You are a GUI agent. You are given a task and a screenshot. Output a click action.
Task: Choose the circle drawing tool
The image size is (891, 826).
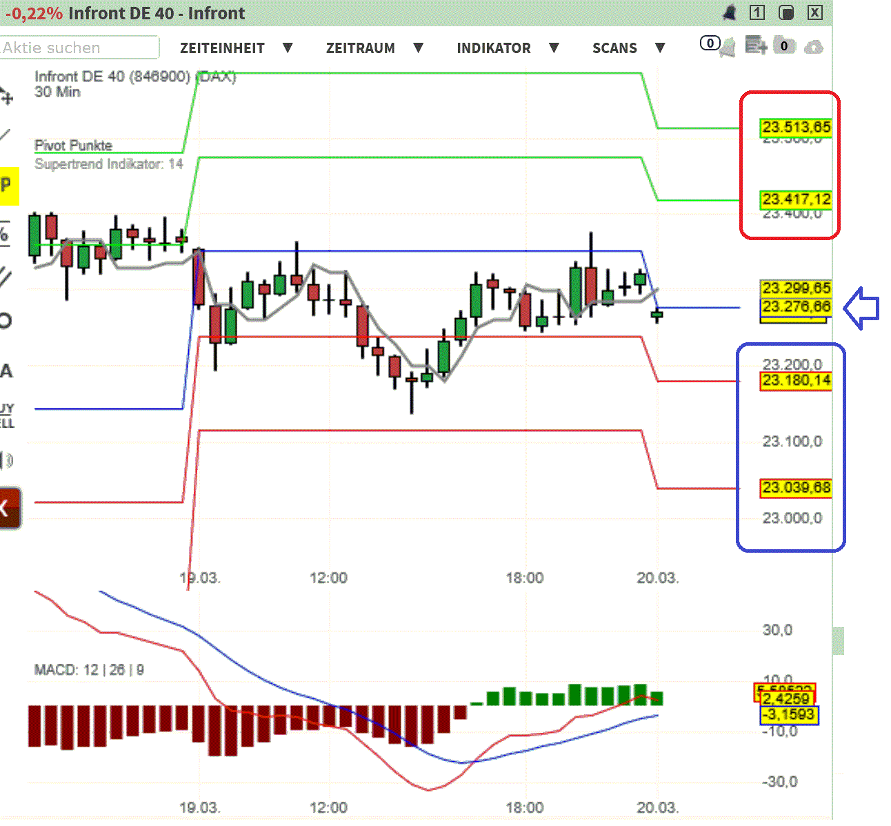point(6,321)
